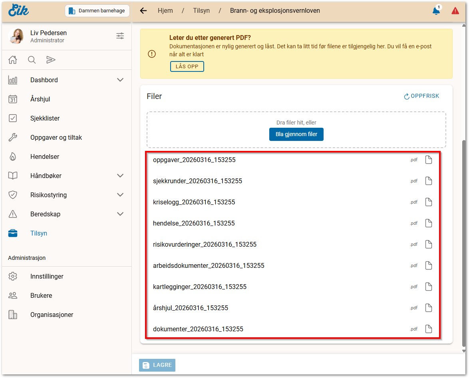Open the home icon in sidebar

[x=13, y=60]
